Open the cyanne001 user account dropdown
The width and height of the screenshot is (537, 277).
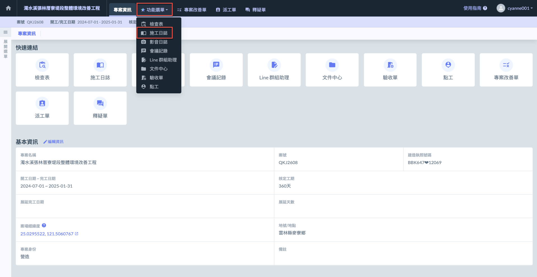coord(515,8)
